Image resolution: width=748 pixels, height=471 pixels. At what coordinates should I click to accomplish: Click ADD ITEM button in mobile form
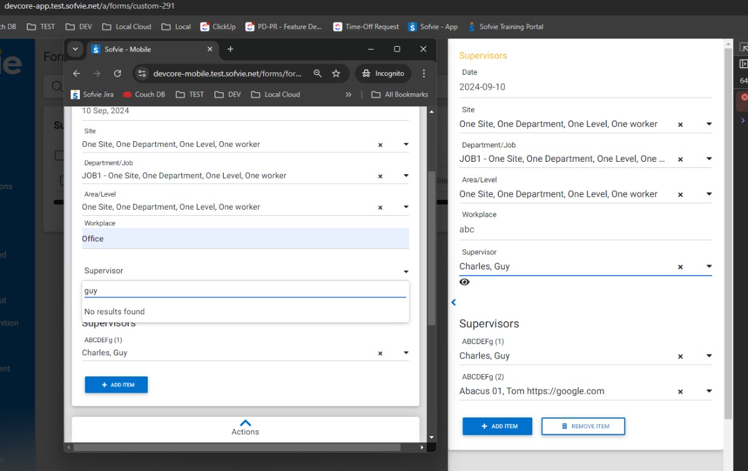pos(117,385)
